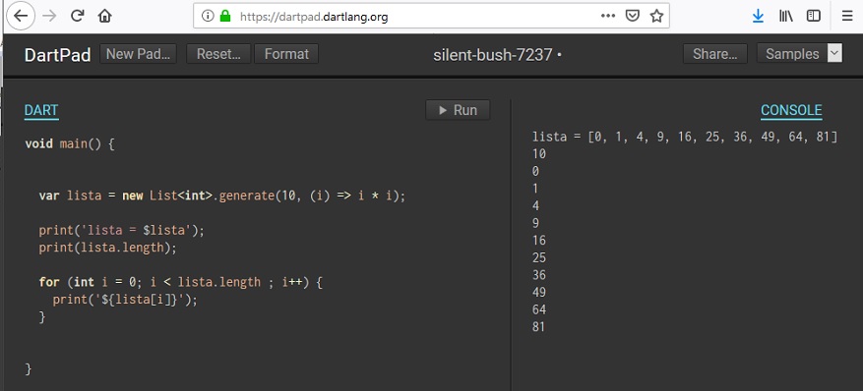Go back with the browser back arrow
Image resolution: width=863 pixels, height=391 pixels.
point(21,16)
